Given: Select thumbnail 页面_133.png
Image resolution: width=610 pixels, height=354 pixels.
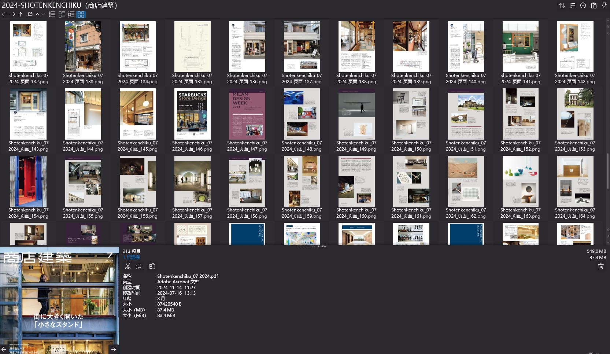Looking at the screenshot, I should (83, 47).
